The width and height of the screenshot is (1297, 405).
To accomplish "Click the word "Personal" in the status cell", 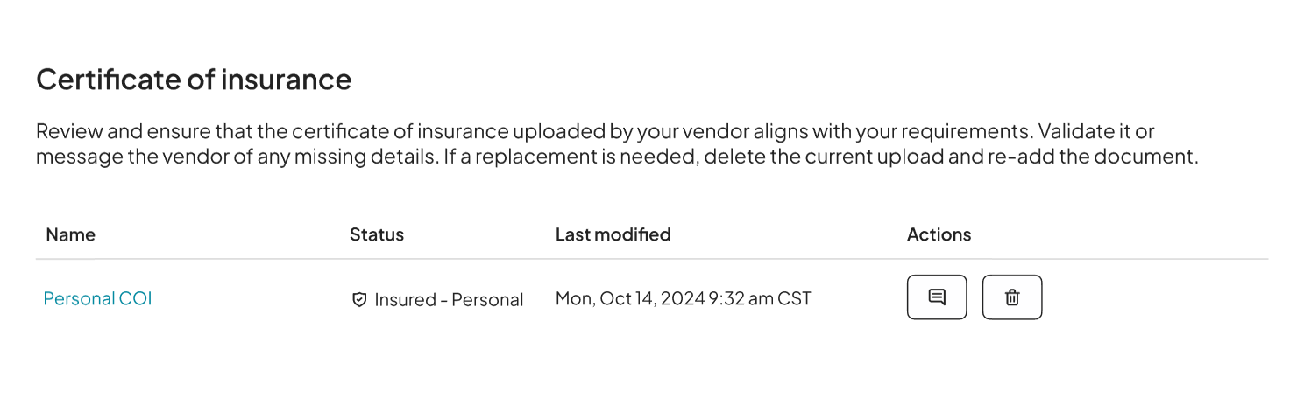I will 487,300.
